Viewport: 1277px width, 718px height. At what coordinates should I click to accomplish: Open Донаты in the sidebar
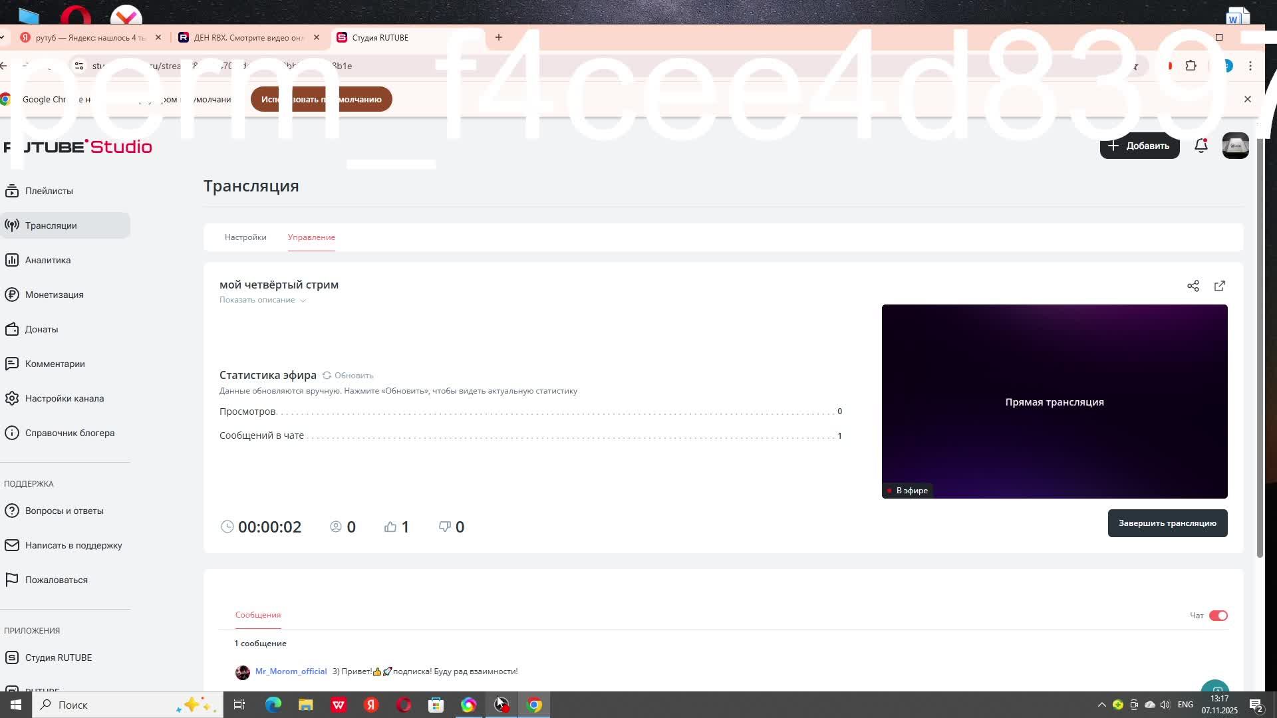coord(41,329)
